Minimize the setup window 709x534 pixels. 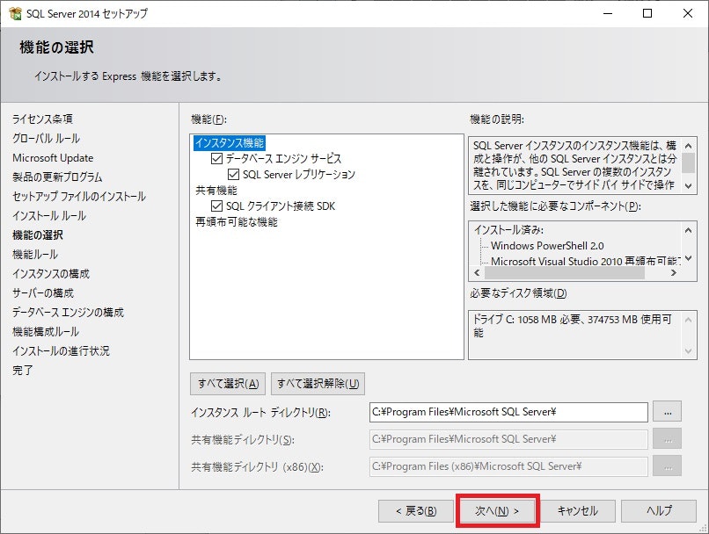[608, 13]
